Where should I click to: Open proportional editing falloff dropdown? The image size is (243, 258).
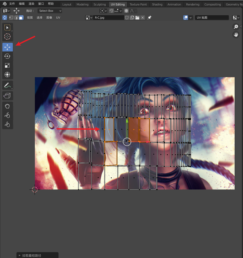point(133,11)
